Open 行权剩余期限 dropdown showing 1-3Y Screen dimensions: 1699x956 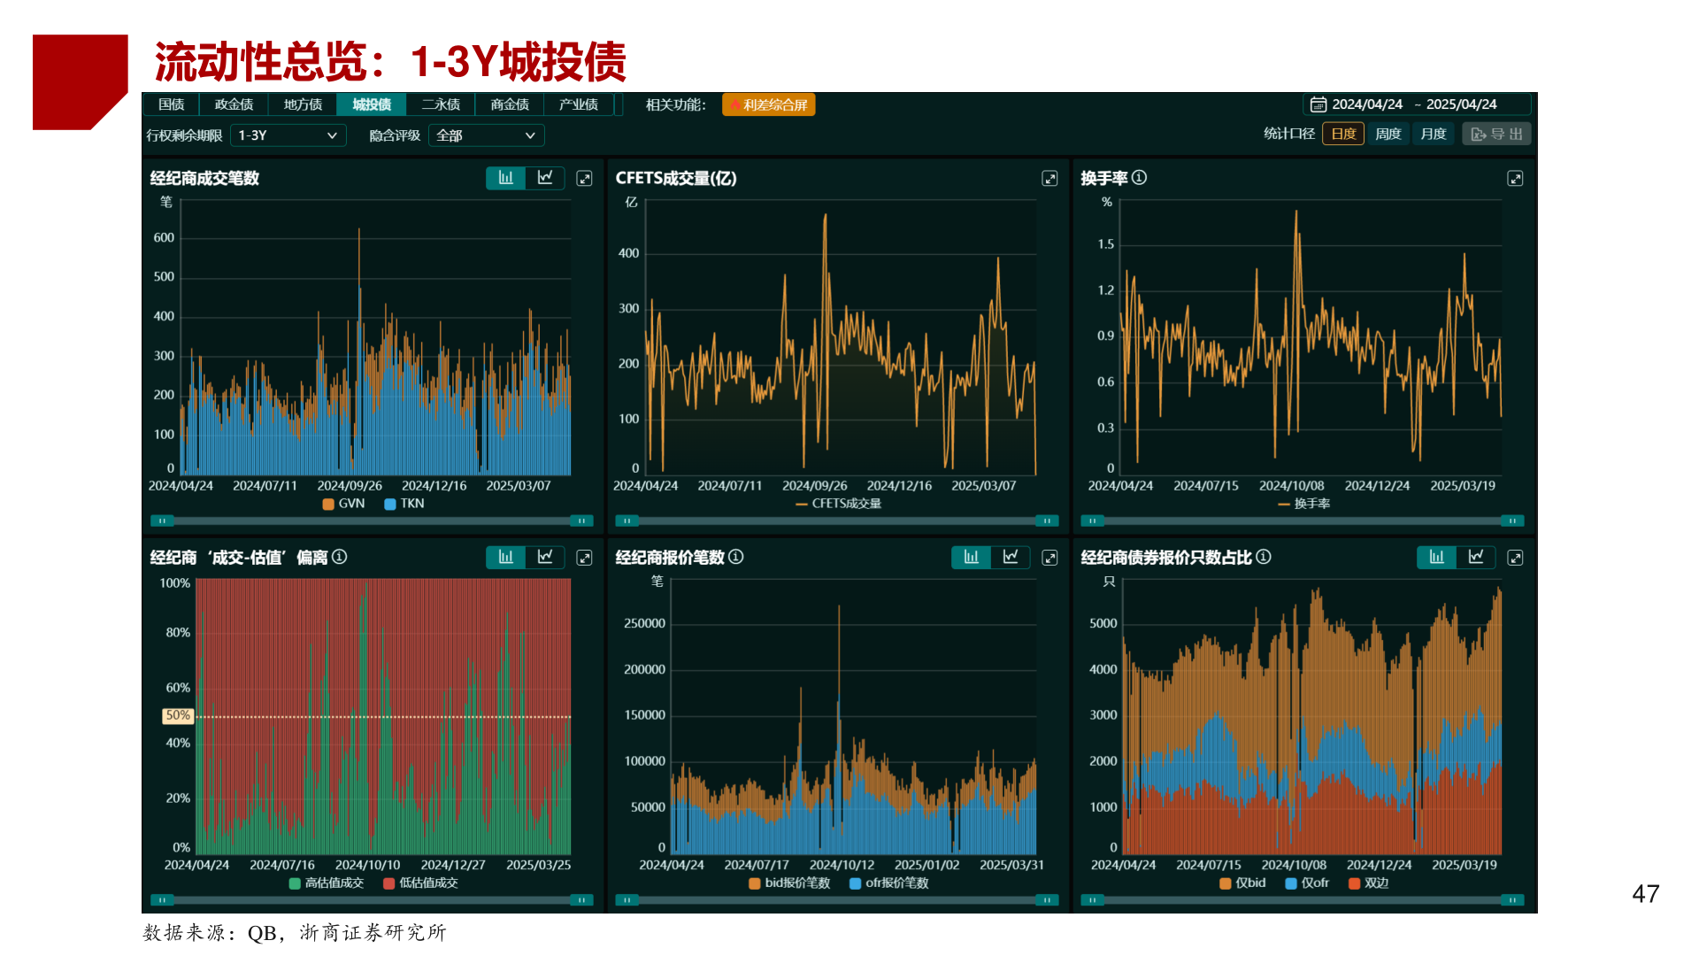pyautogui.click(x=288, y=135)
